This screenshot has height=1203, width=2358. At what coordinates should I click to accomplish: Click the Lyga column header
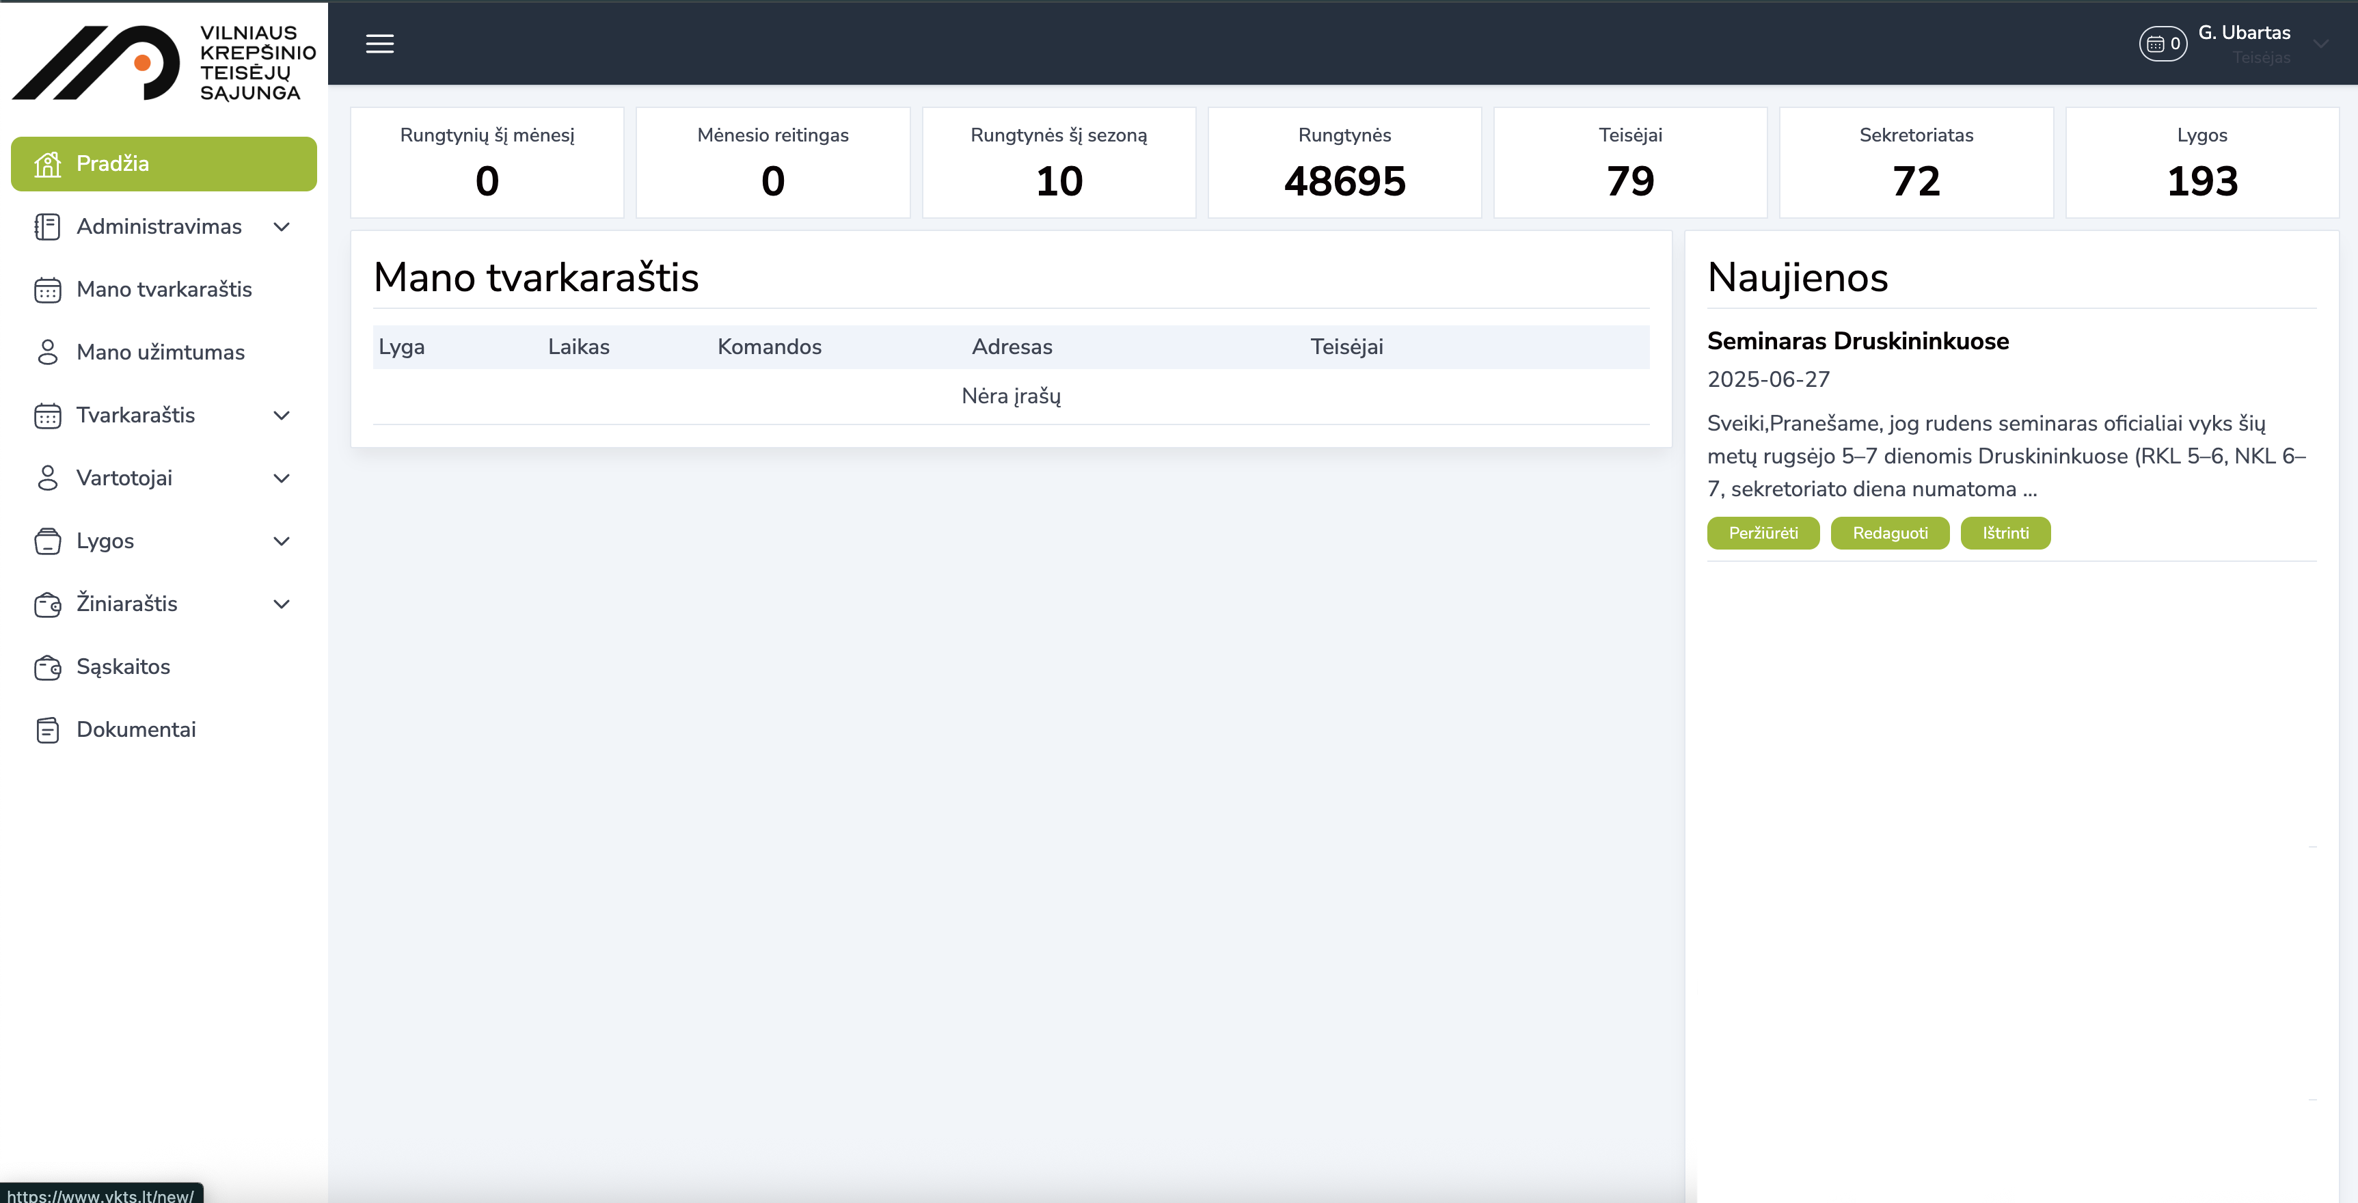402,347
